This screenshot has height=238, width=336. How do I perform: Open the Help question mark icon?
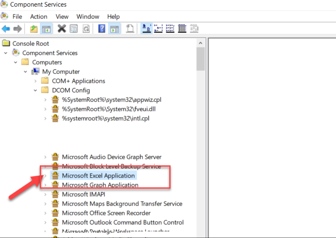click(x=102, y=29)
